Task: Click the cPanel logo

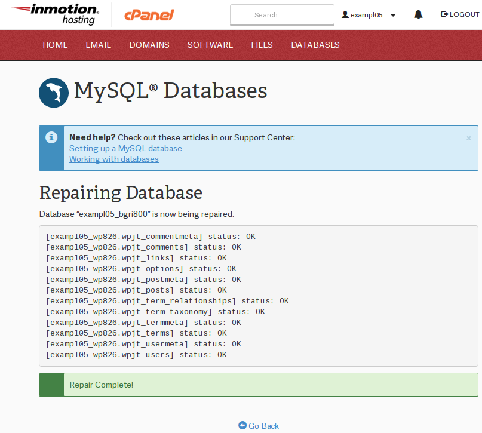Action: point(149,15)
